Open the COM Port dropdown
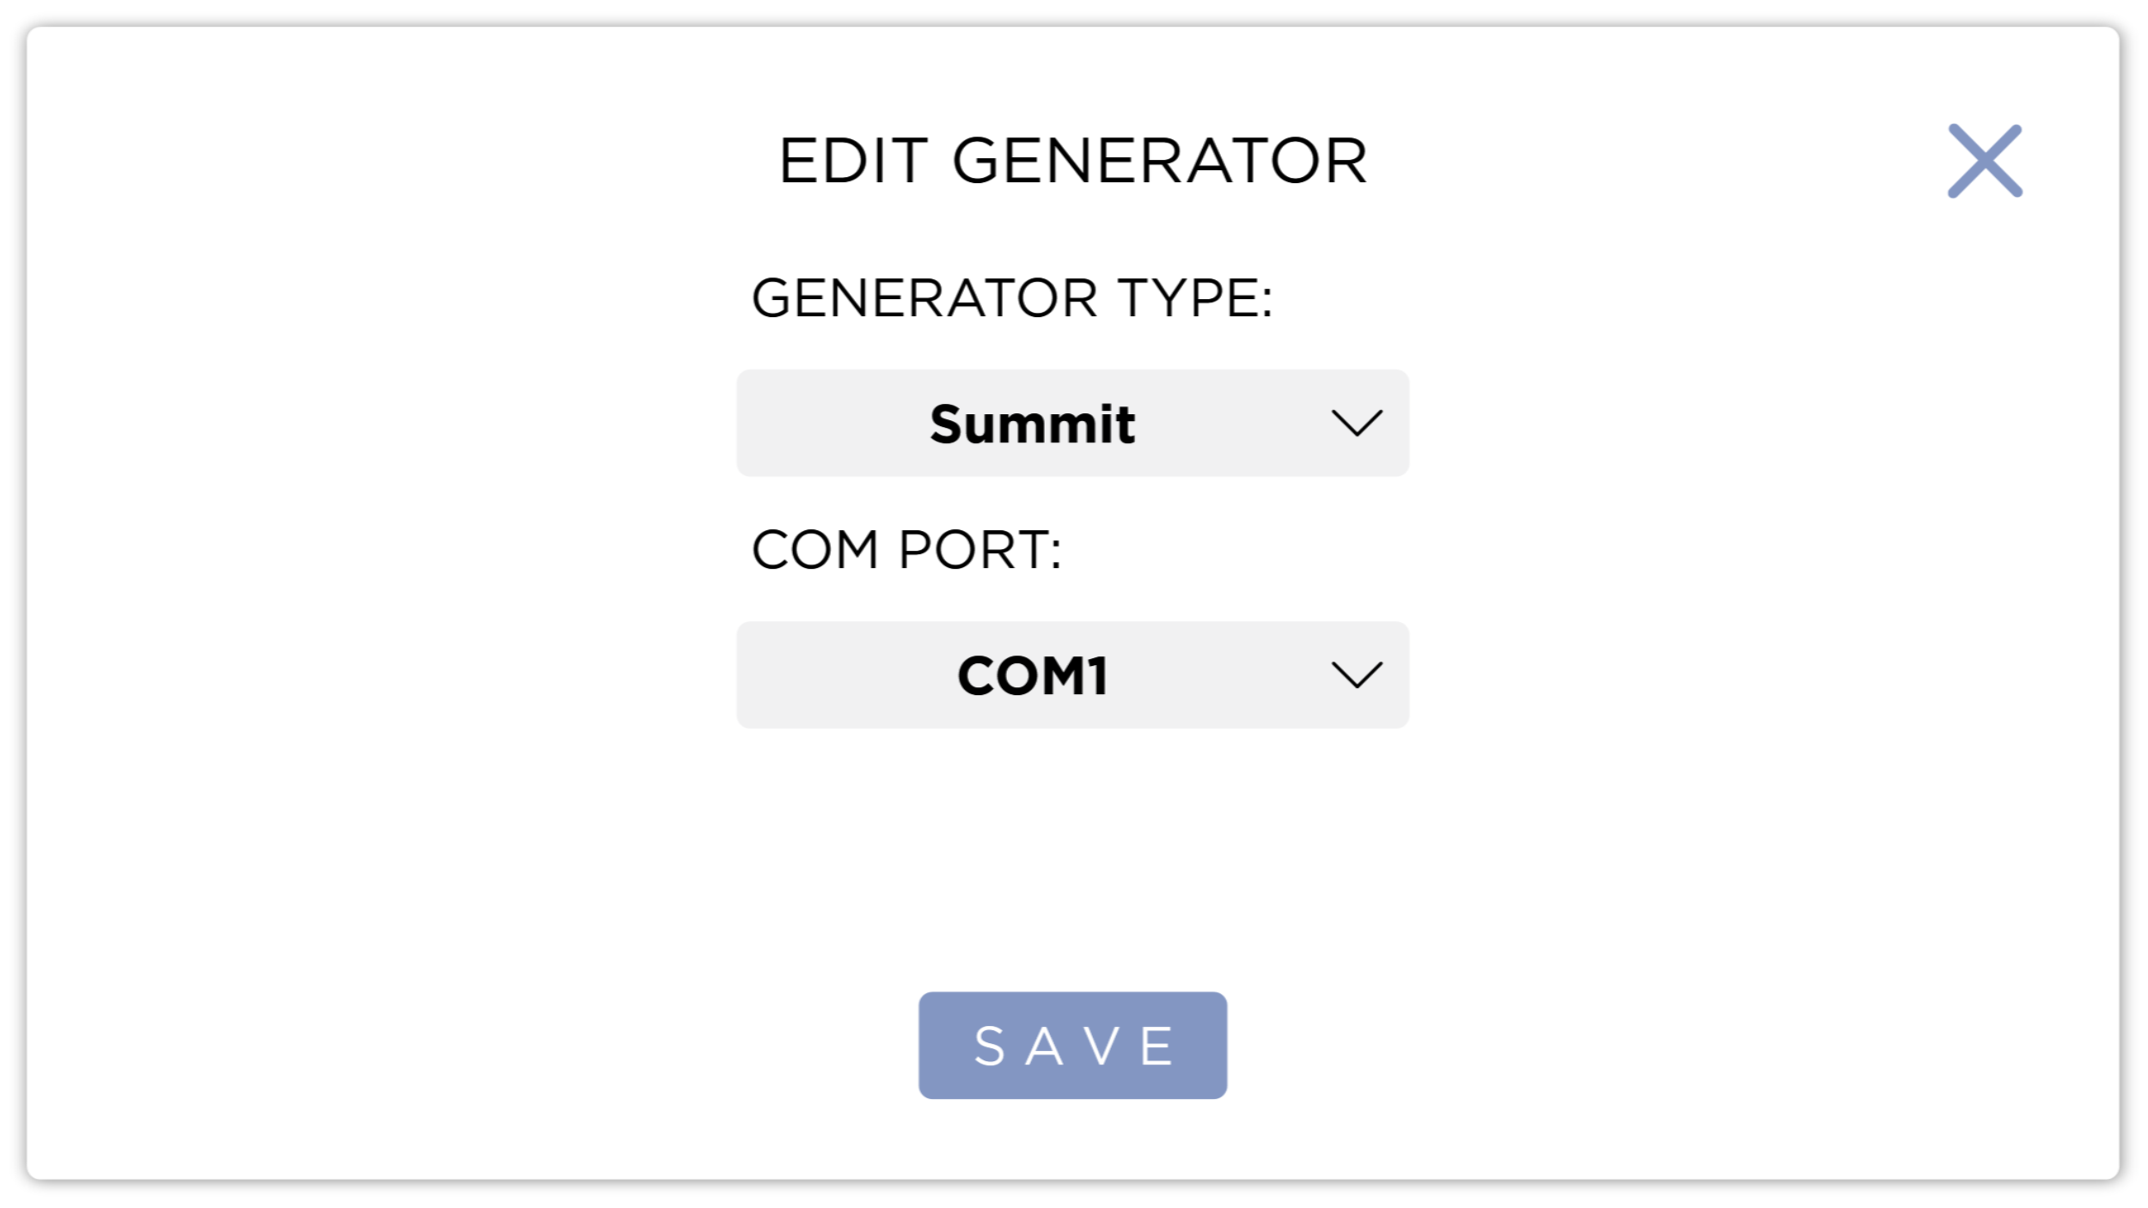This screenshot has height=1208, width=2148. [1071, 675]
